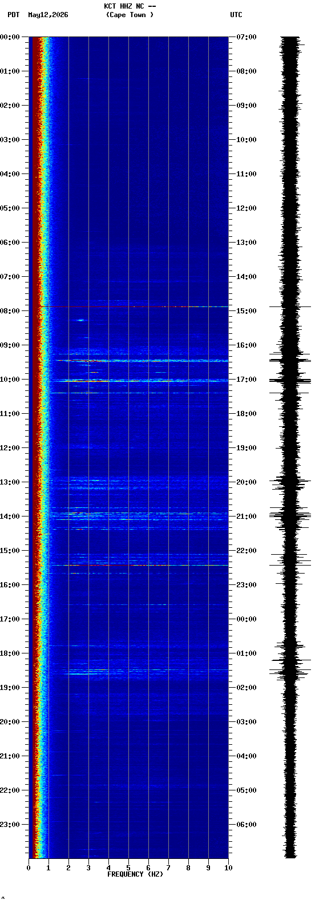
Task: Click the 13:00 PDT time label
Action: (10, 482)
